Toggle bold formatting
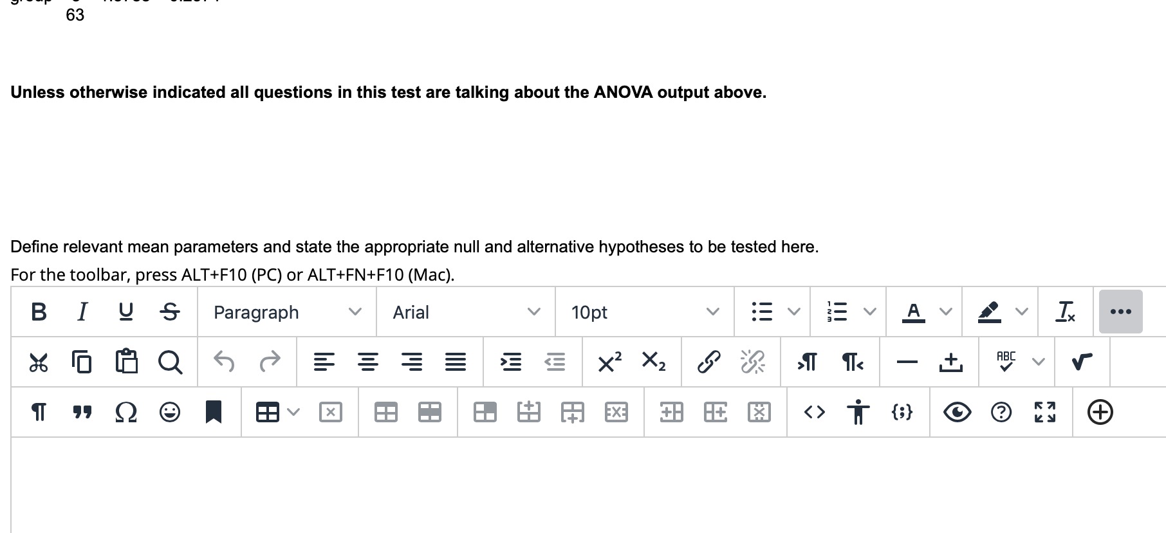 (39, 312)
